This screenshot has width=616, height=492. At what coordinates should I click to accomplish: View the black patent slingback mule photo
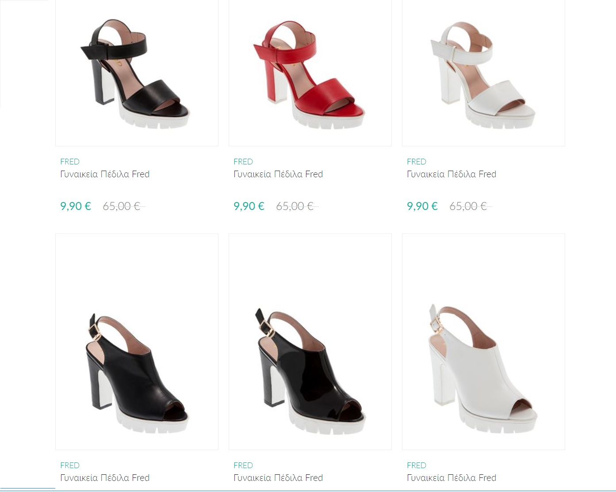pos(310,342)
